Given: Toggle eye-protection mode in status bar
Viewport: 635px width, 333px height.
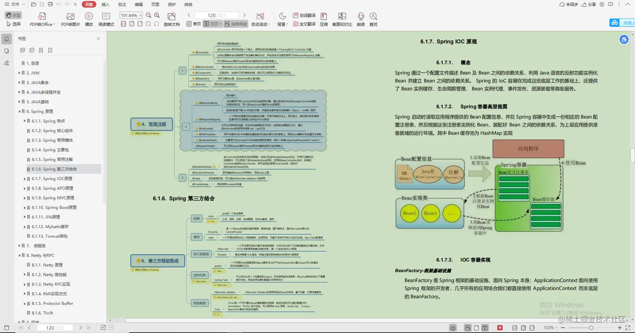Looking at the screenshot, I should (x=453, y=328).
